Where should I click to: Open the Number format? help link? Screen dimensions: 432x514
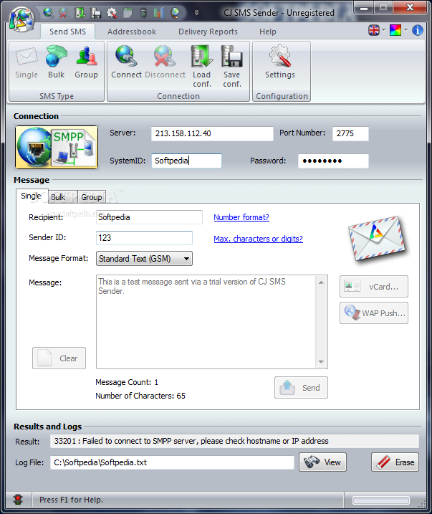coord(241,217)
